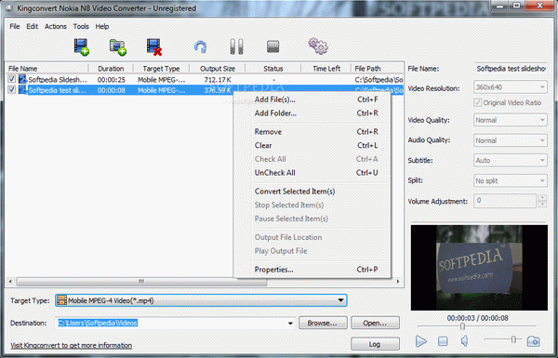Click the Kingconvert application icon in title bar
The width and height of the screenshot is (558, 358).
[9, 7]
